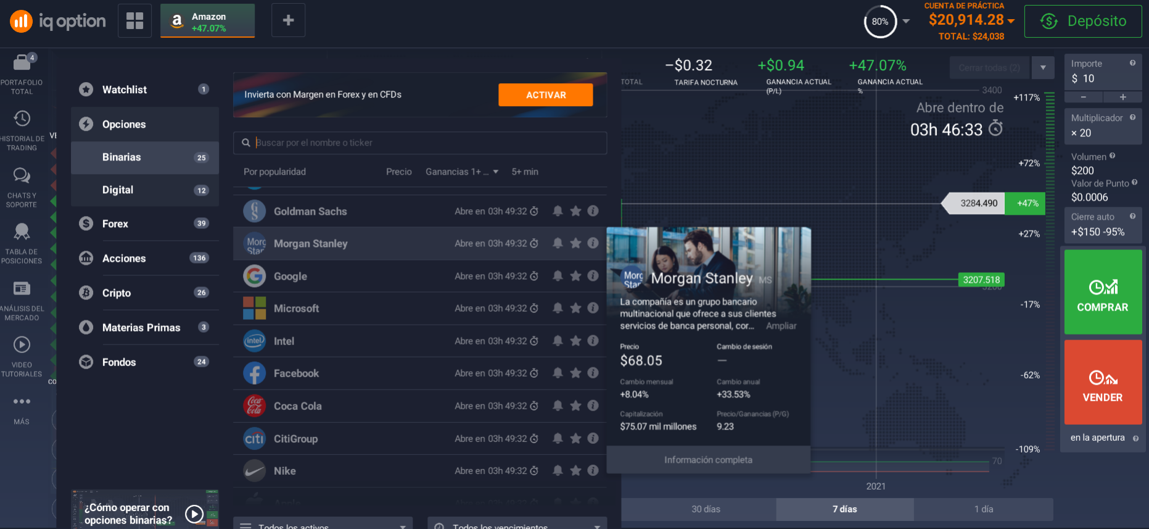The width and height of the screenshot is (1149, 529).
Task: Click the red VENDER button
Action: click(x=1103, y=382)
